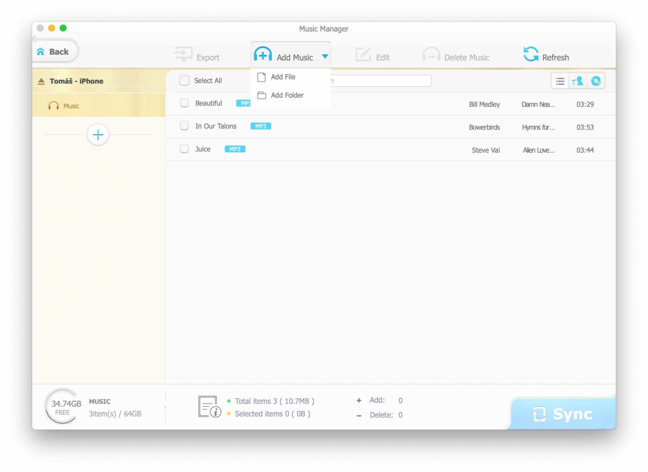Choose Add Folder from the dropdown

click(287, 96)
